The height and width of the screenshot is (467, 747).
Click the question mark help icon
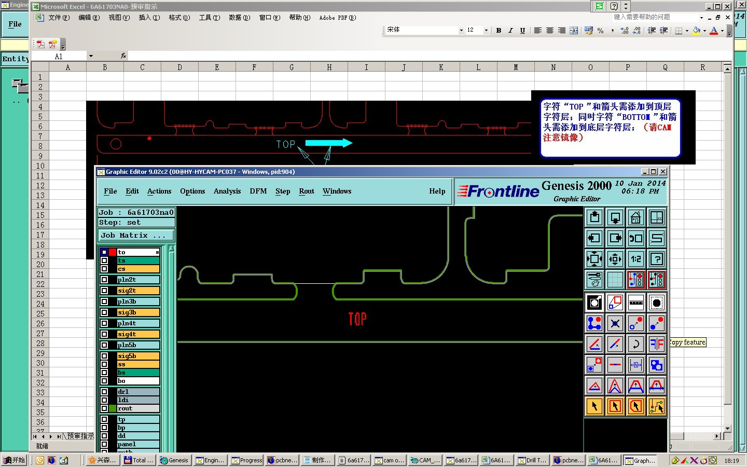pyautogui.click(x=657, y=259)
